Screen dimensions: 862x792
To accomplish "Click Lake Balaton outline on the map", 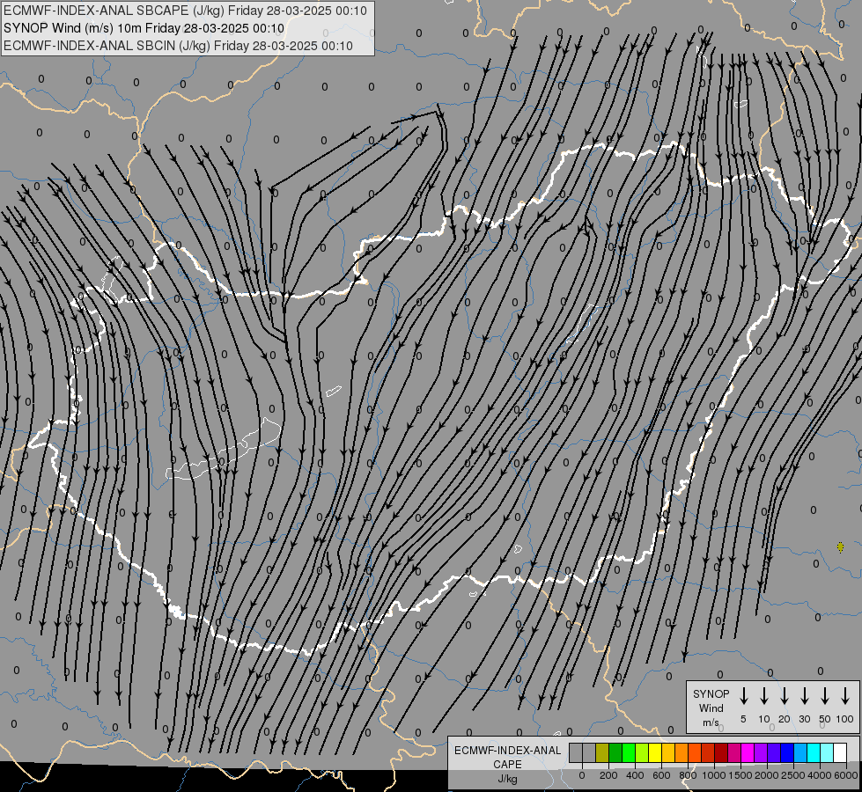I will tap(224, 451).
